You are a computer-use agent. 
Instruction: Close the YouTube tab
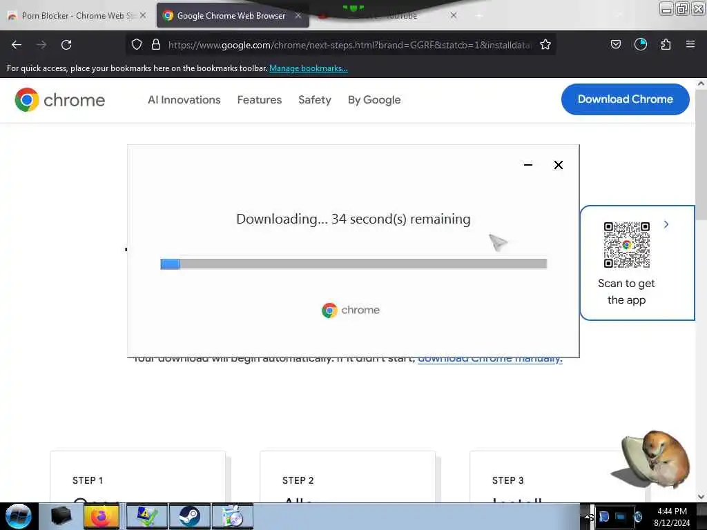pos(453,15)
